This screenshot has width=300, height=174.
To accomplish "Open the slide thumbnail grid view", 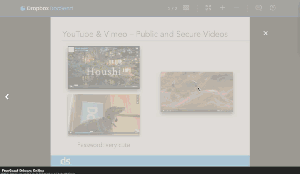I will point(186,8).
